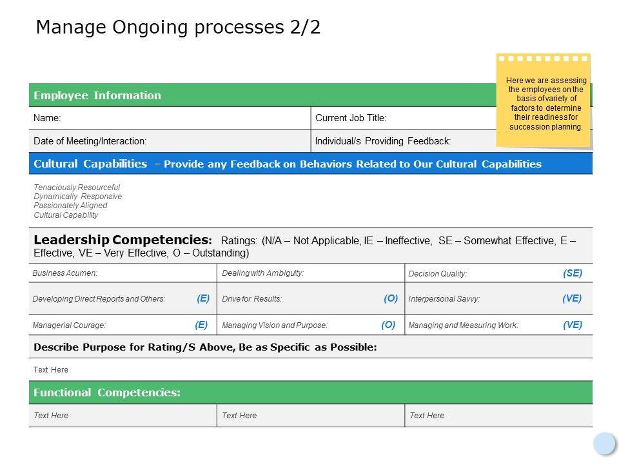The width and height of the screenshot is (619, 464).
Task: Click the 'Interpersonal Savvy:' label
Action: coord(444,298)
